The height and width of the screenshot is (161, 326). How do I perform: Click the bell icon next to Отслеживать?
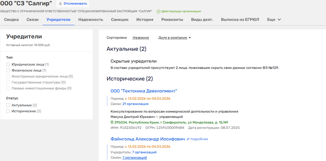pos(60,4)
